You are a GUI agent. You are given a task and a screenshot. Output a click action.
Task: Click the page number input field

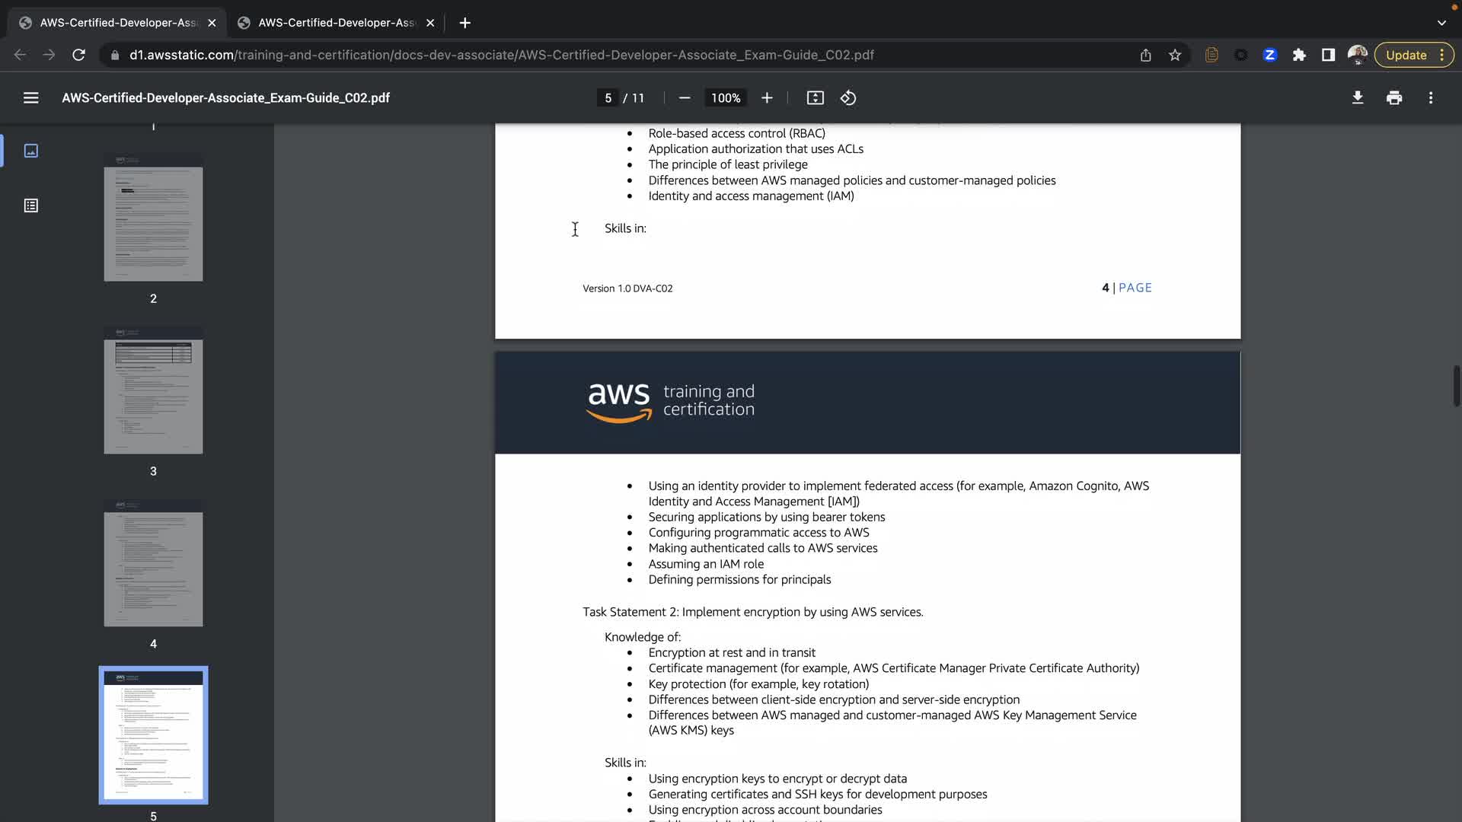pyautogui.click(x=608, y=98)
